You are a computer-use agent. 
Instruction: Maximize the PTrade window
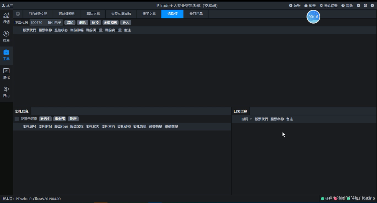click(x=365, y=6)
